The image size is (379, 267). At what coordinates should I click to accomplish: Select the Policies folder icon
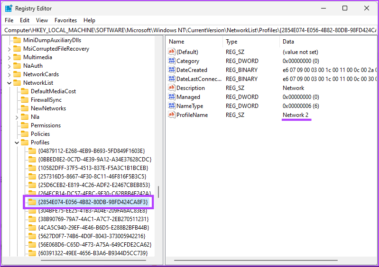click(25, 133)
